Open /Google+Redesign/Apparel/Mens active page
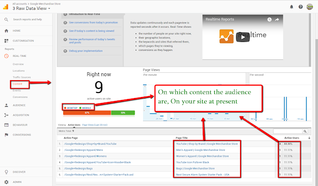Image resolution: width=318 pixels, height=186 pixels. pyautogui.click(x=83, y=150)
